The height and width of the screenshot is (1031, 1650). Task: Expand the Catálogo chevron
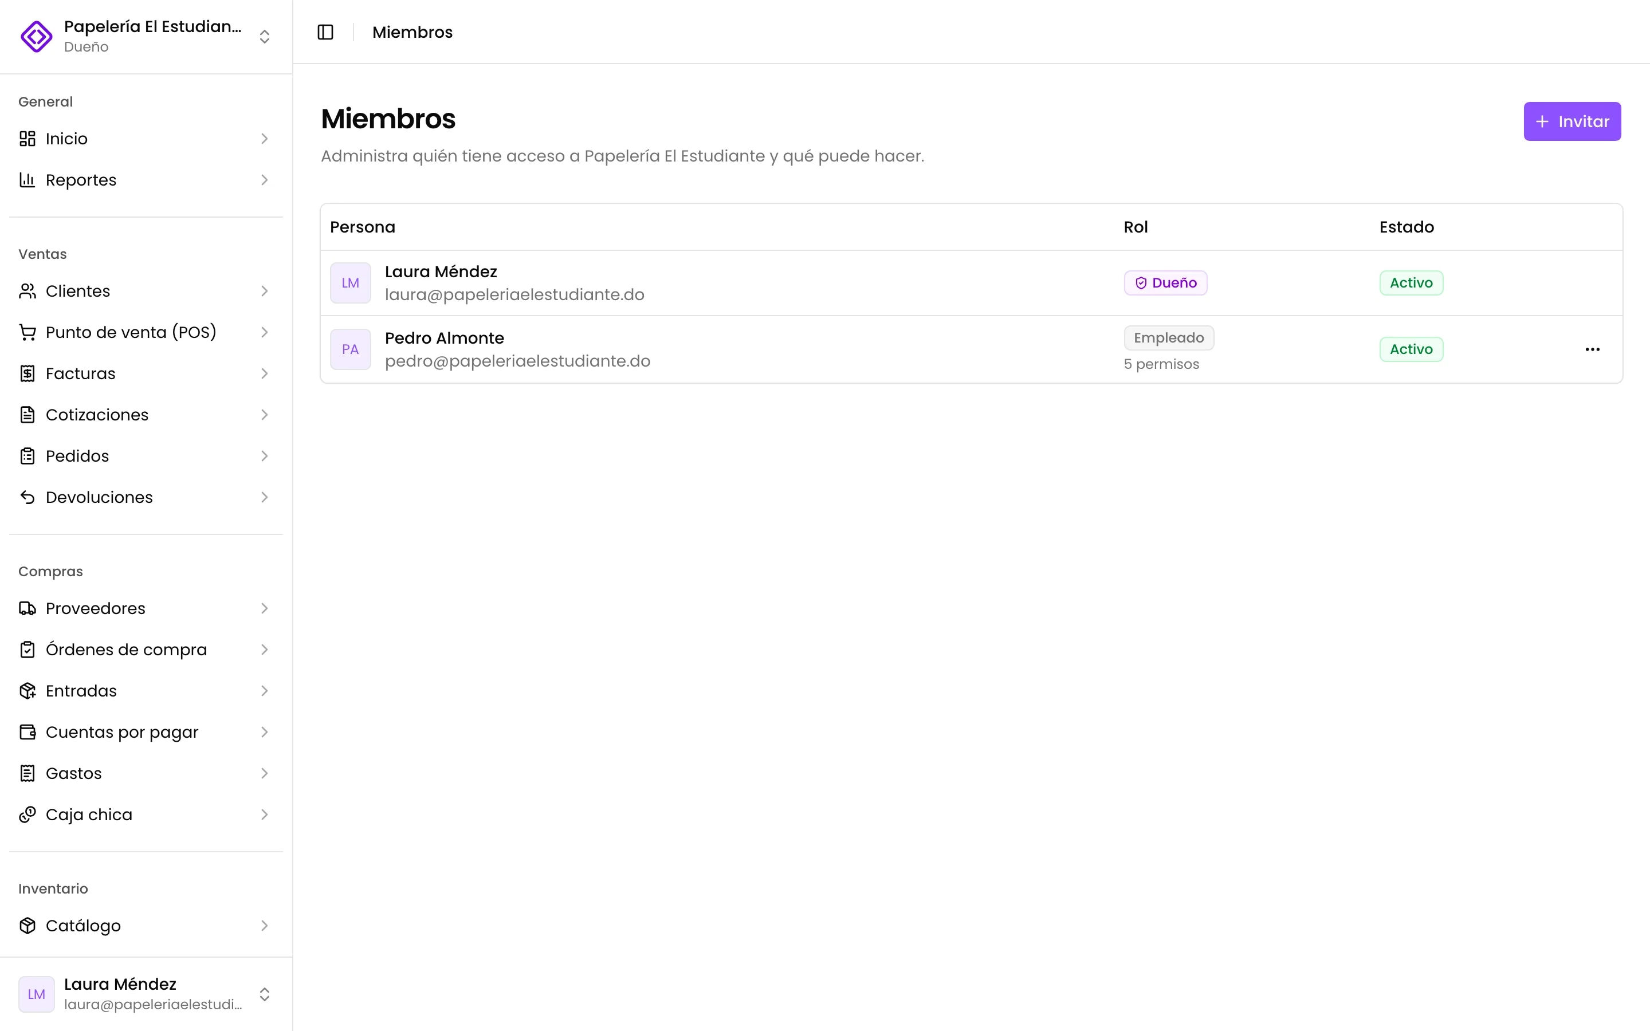click(265, 925)
